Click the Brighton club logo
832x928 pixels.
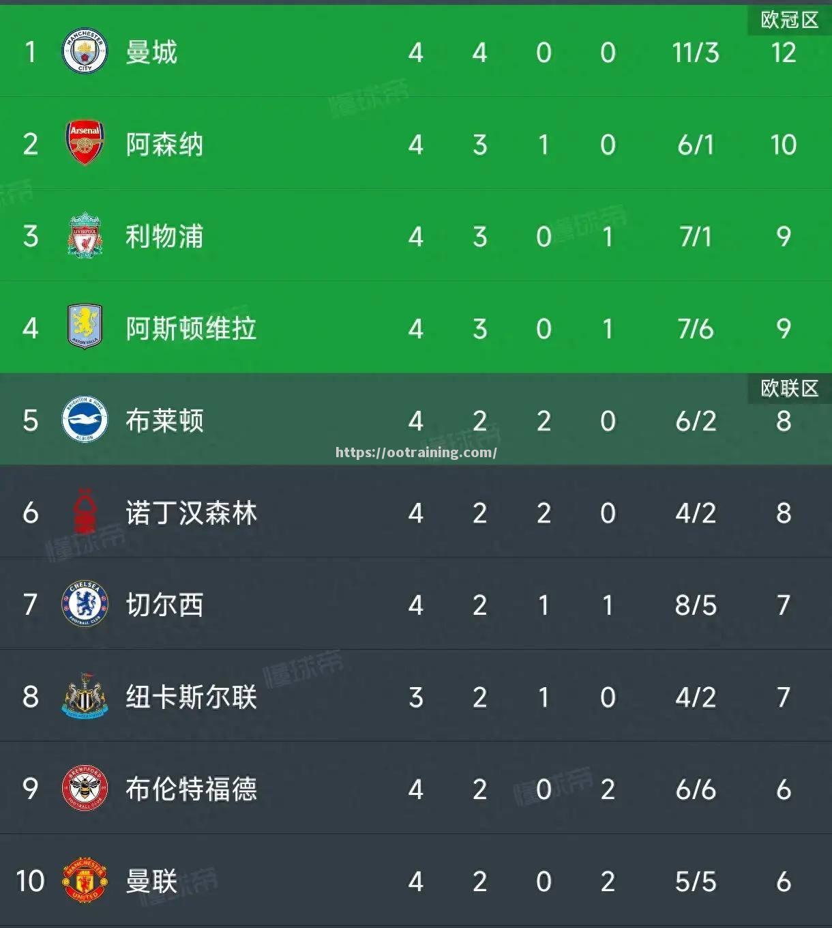85,420
